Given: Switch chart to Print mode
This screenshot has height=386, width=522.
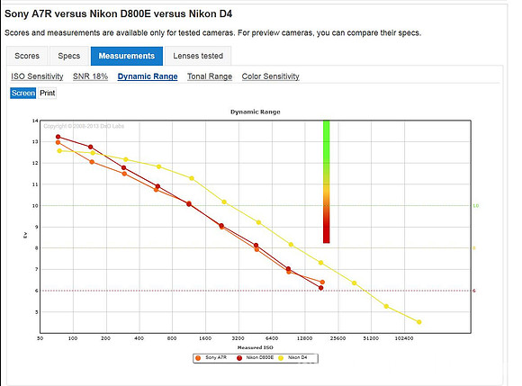Looking at the screenshot, I should (48, 94).
